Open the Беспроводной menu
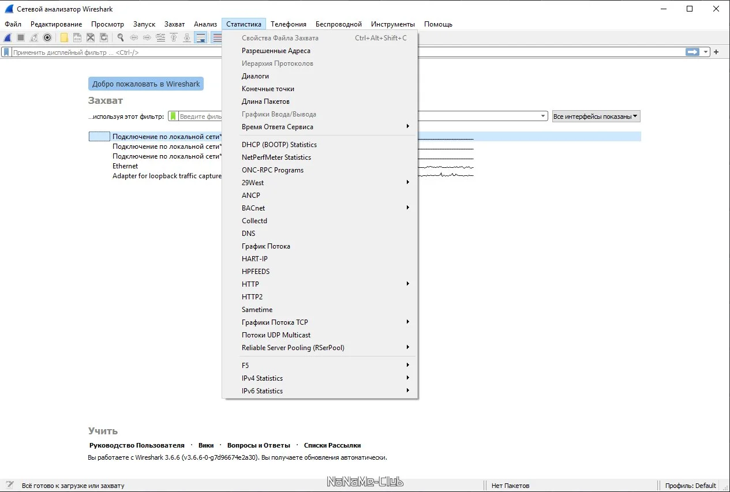730x492 pixels. pyautogui.click(x=339, y=24)
